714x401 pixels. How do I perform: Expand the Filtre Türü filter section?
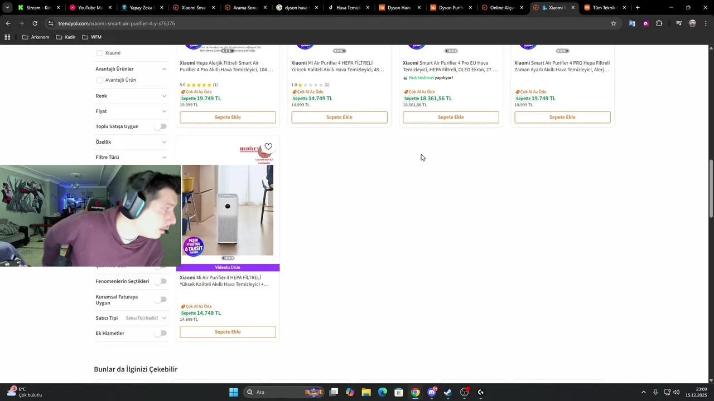(x=164, y=157)
